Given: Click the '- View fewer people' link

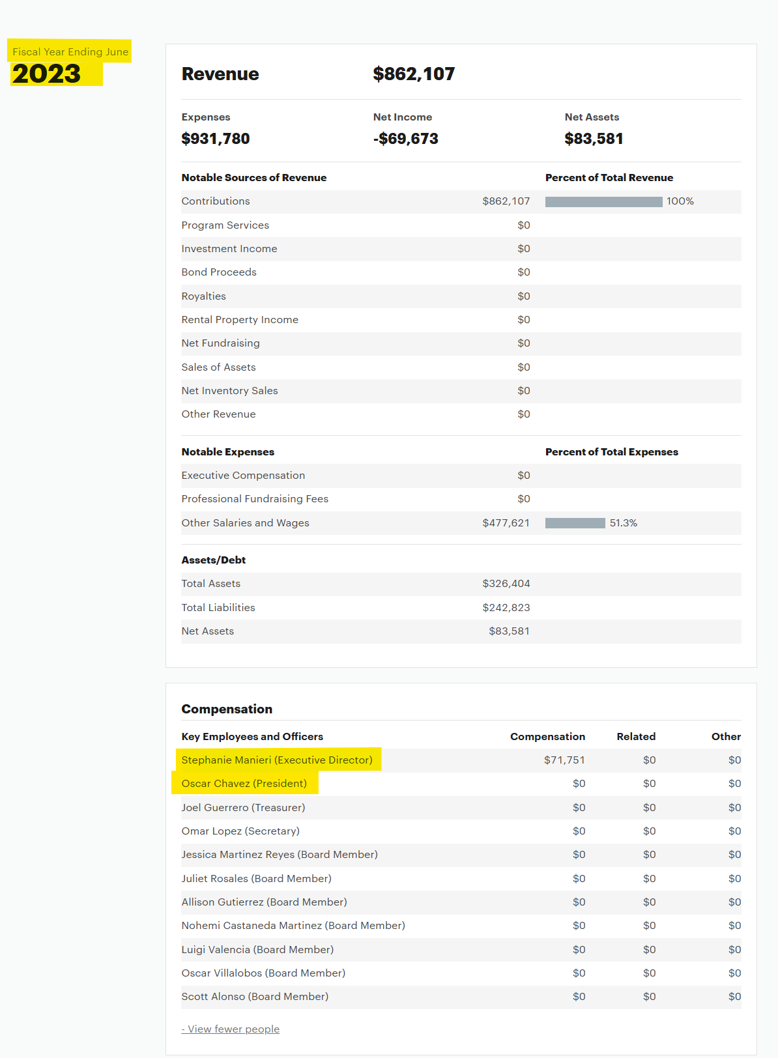Looking at the screenshot, I should click(231, 1029).
